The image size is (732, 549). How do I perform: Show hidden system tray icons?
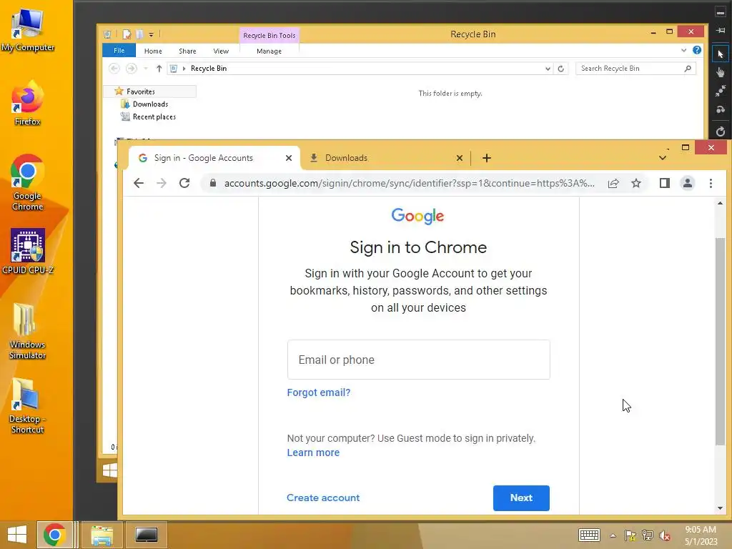coord(613,535)
